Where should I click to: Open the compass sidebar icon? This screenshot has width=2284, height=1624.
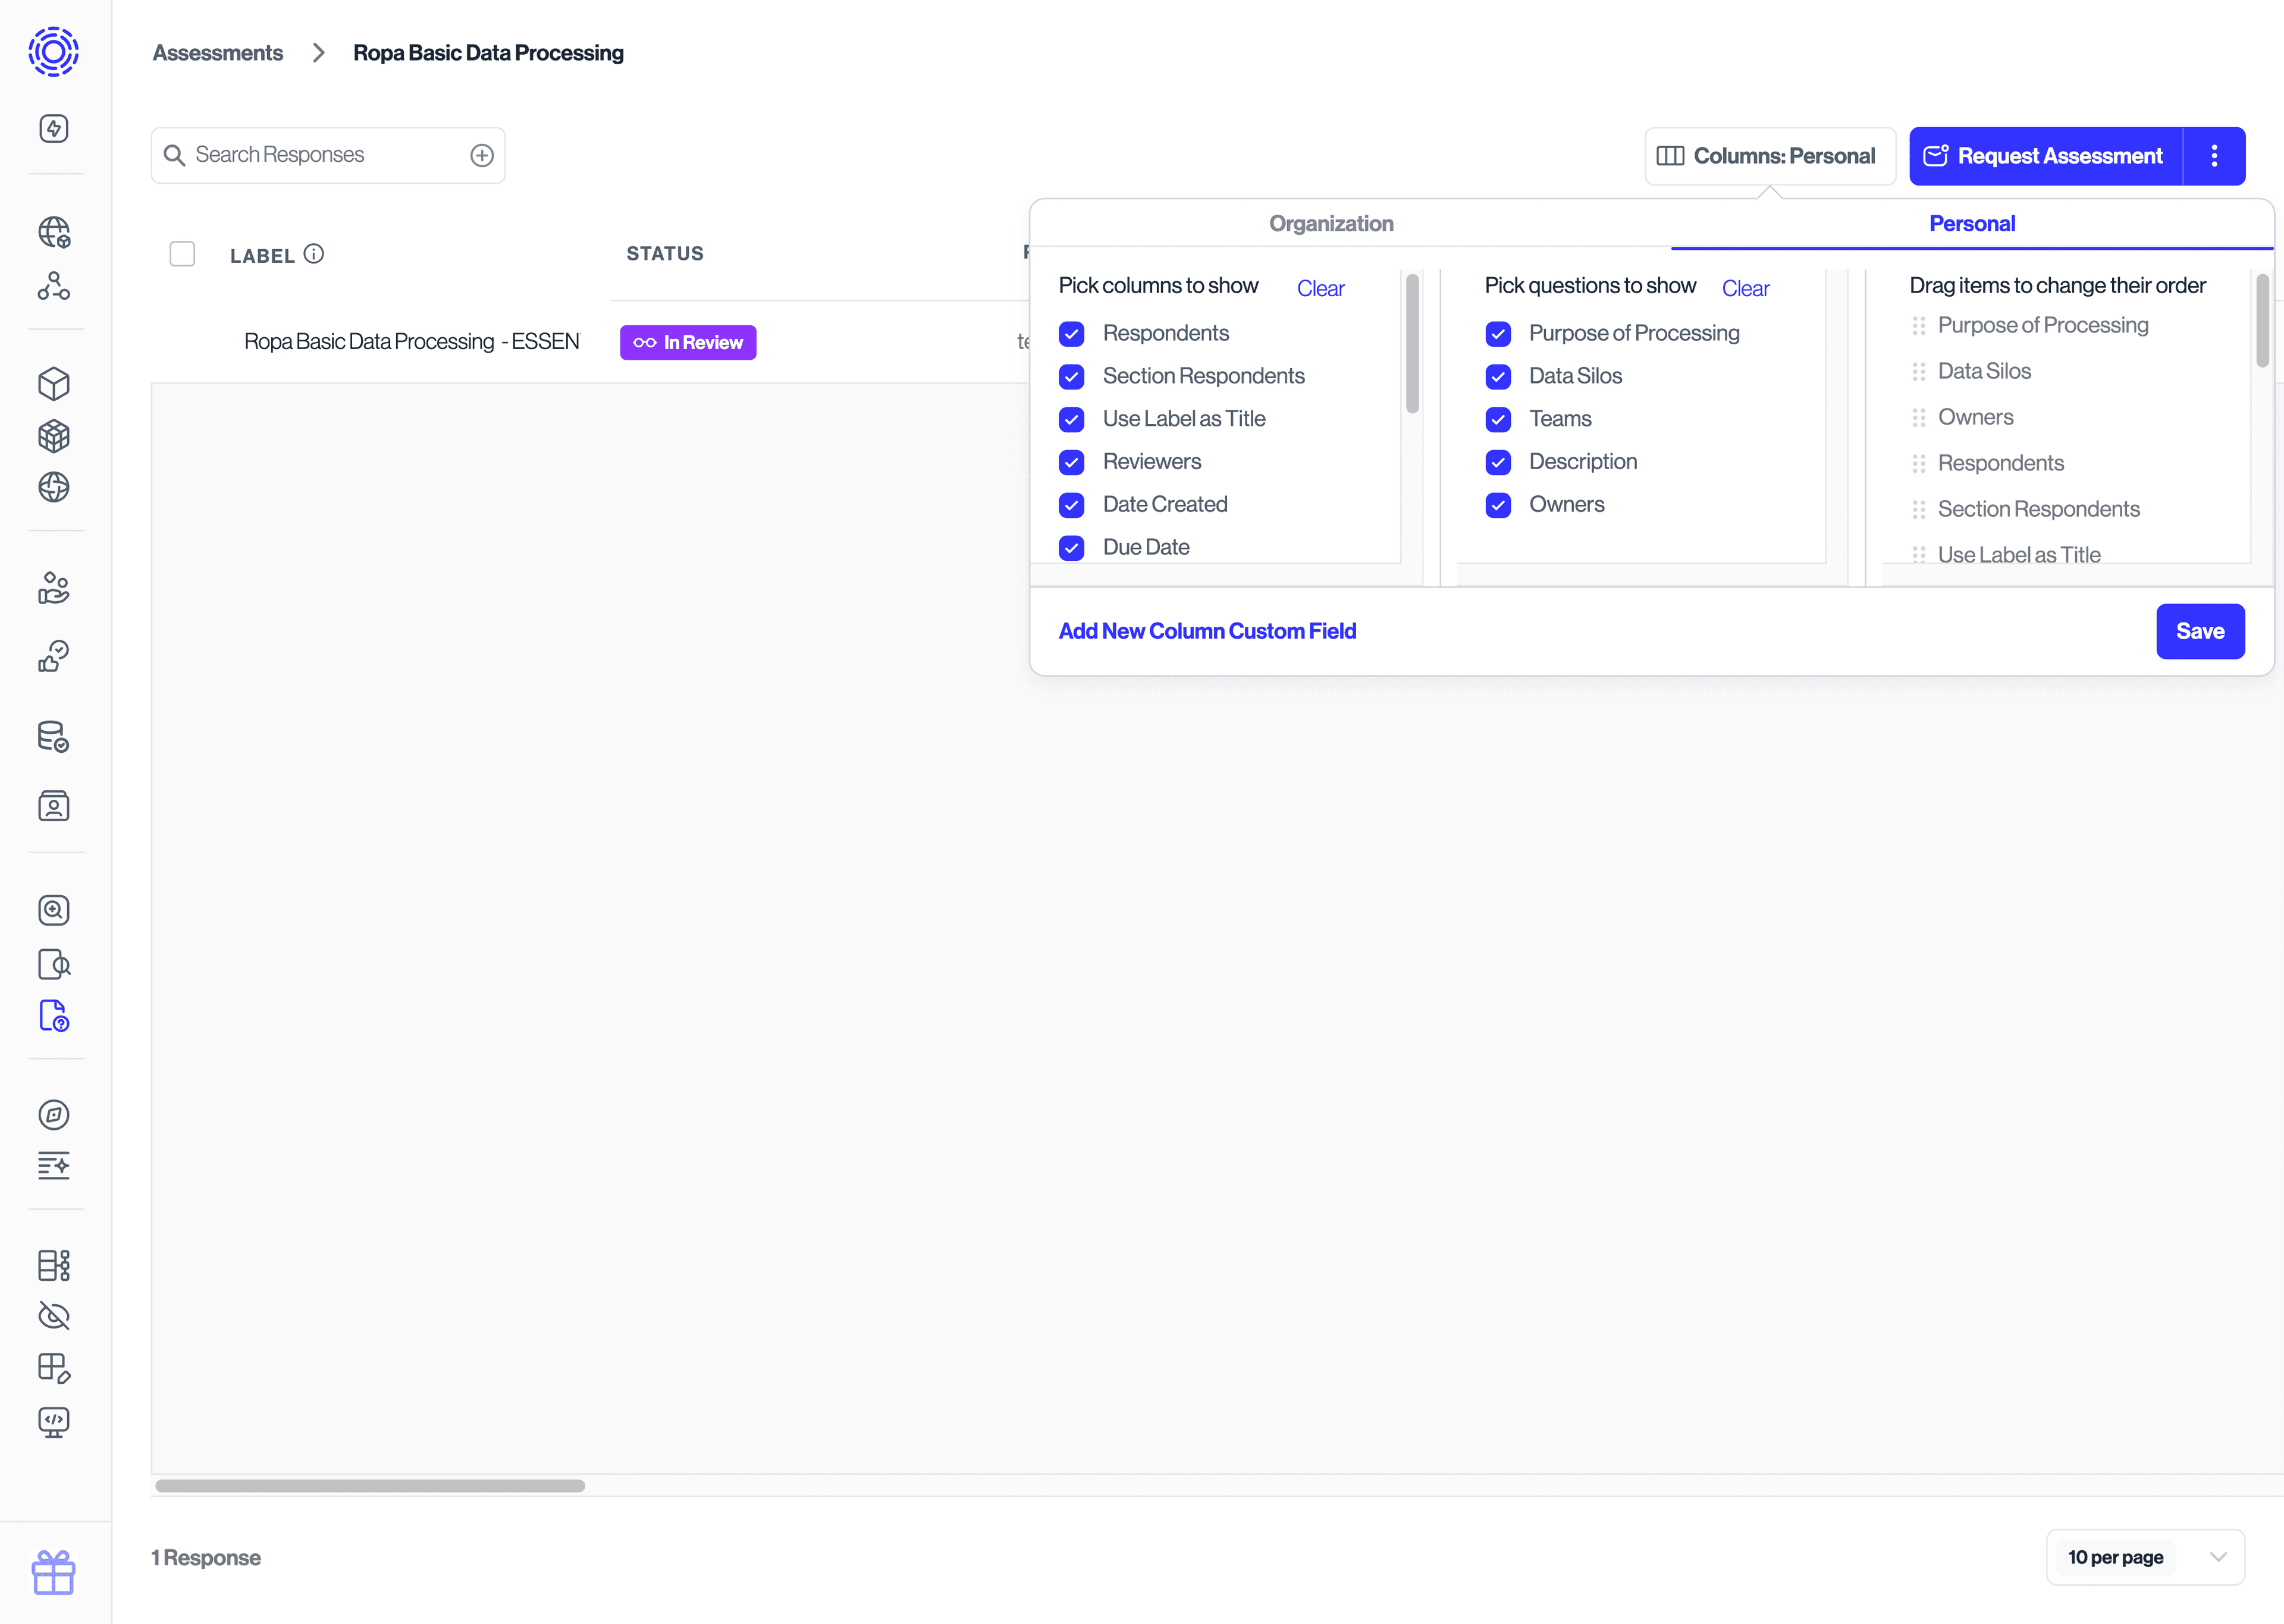point(54,1114)
